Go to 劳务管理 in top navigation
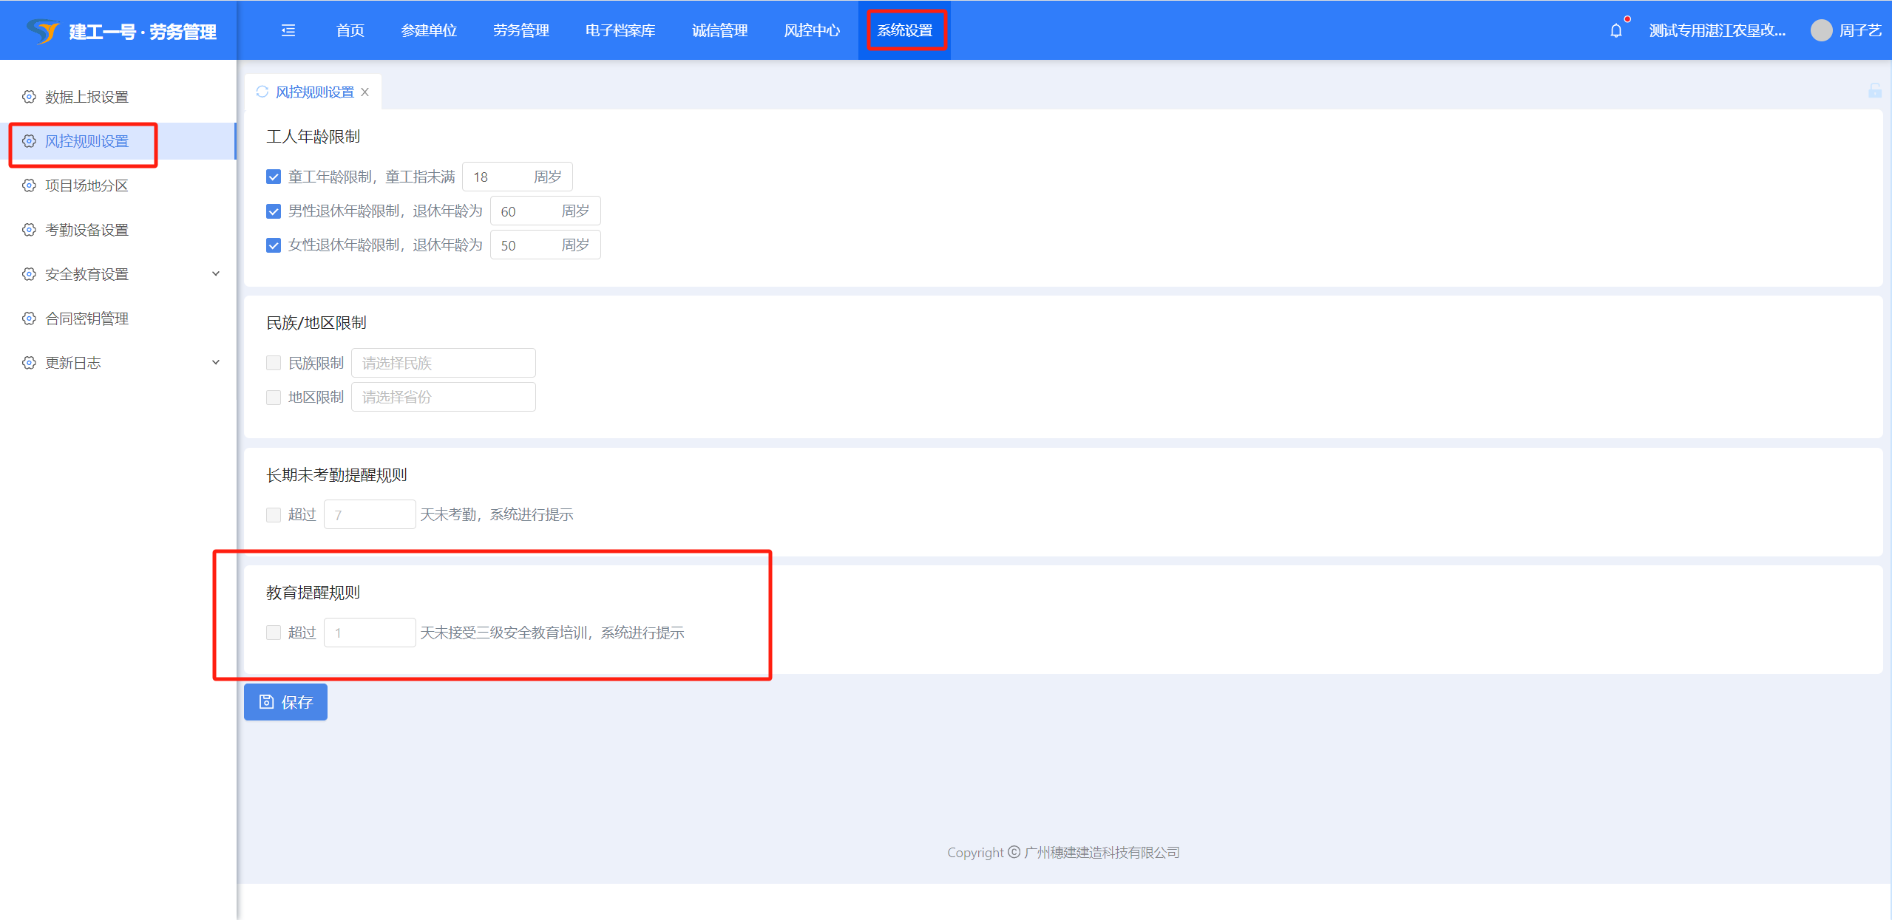This screenshot has height=920, width=1892. tap(521, 30)
